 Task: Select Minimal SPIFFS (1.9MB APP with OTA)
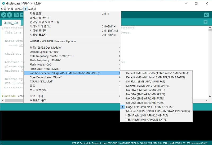click(156, 111)
